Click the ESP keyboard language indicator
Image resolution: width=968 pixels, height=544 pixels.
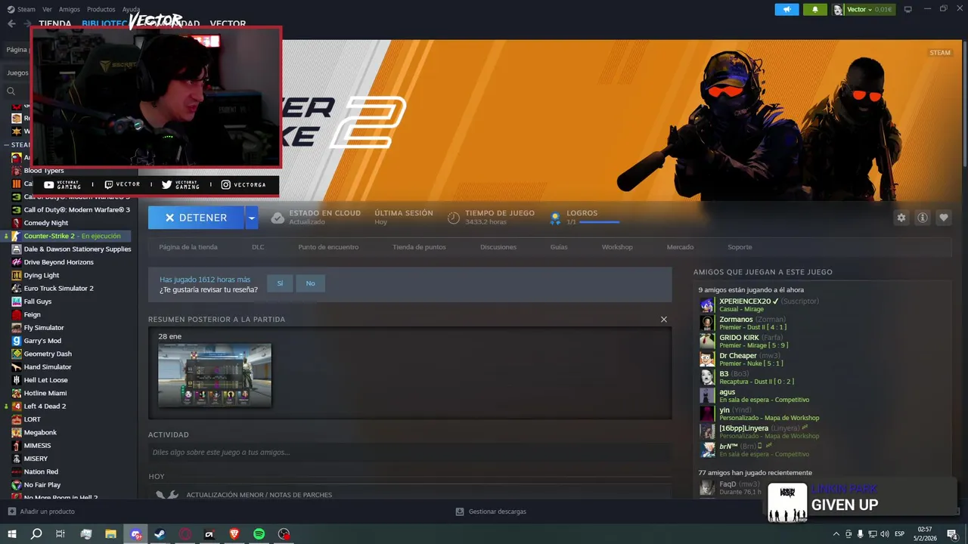(900, 534)
